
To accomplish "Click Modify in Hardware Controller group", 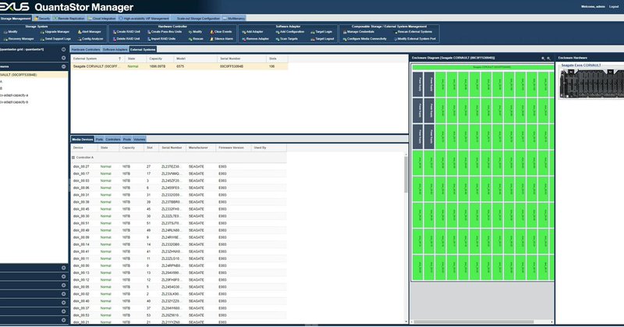I will 195,32.
